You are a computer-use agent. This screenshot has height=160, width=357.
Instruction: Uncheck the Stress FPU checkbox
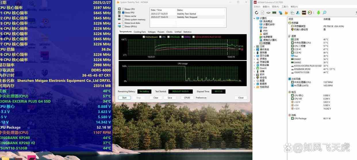pos(123,13)
